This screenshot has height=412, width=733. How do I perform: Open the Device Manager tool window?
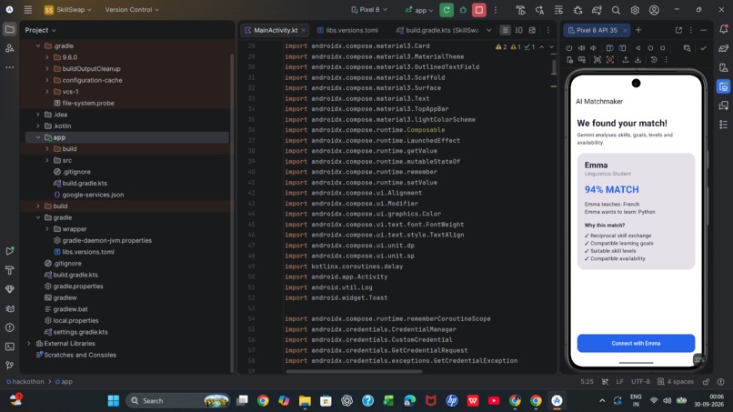tap(723, 67)
